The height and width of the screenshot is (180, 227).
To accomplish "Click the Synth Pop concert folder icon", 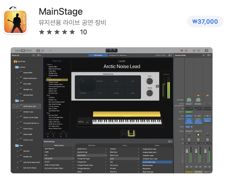I will (x=15, y=61).
